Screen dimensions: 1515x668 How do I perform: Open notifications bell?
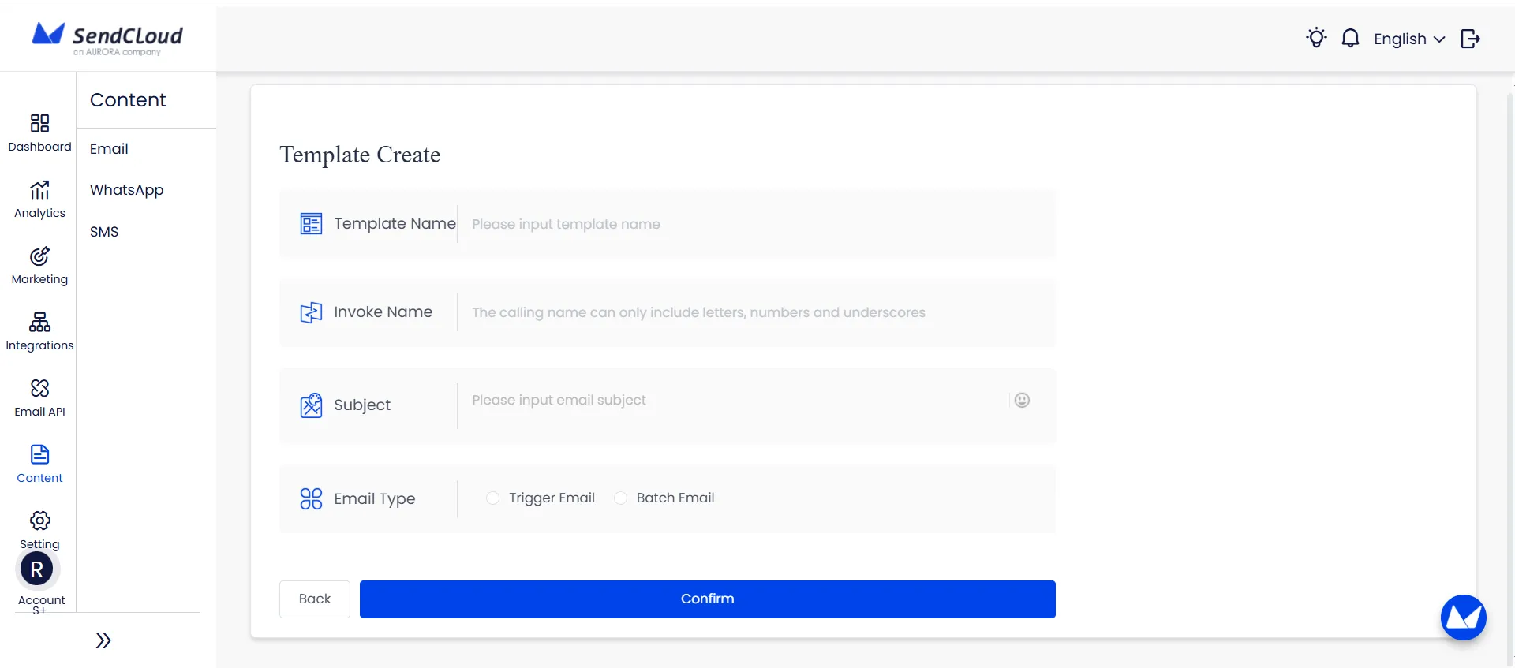(1350, 38)
